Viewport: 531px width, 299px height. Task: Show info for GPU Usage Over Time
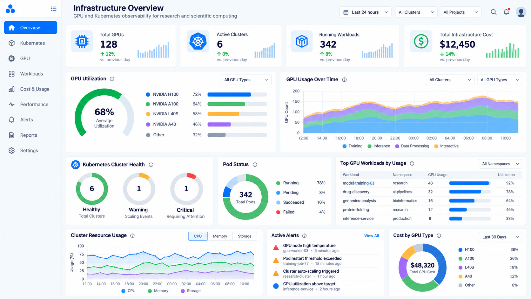(344, 80)
